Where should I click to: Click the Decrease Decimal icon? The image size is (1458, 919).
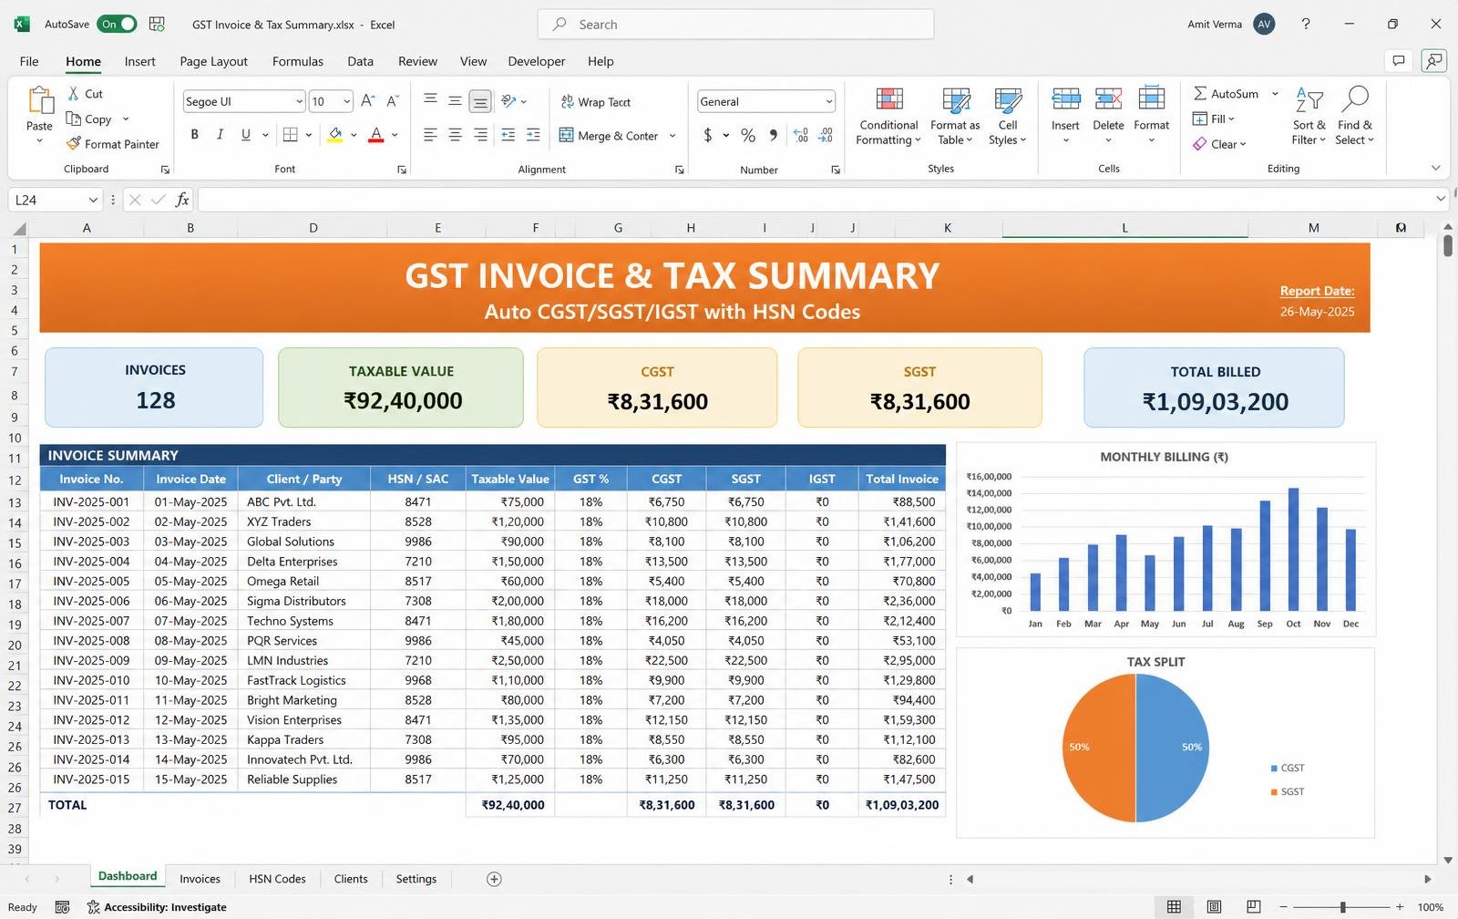(826, 135)
